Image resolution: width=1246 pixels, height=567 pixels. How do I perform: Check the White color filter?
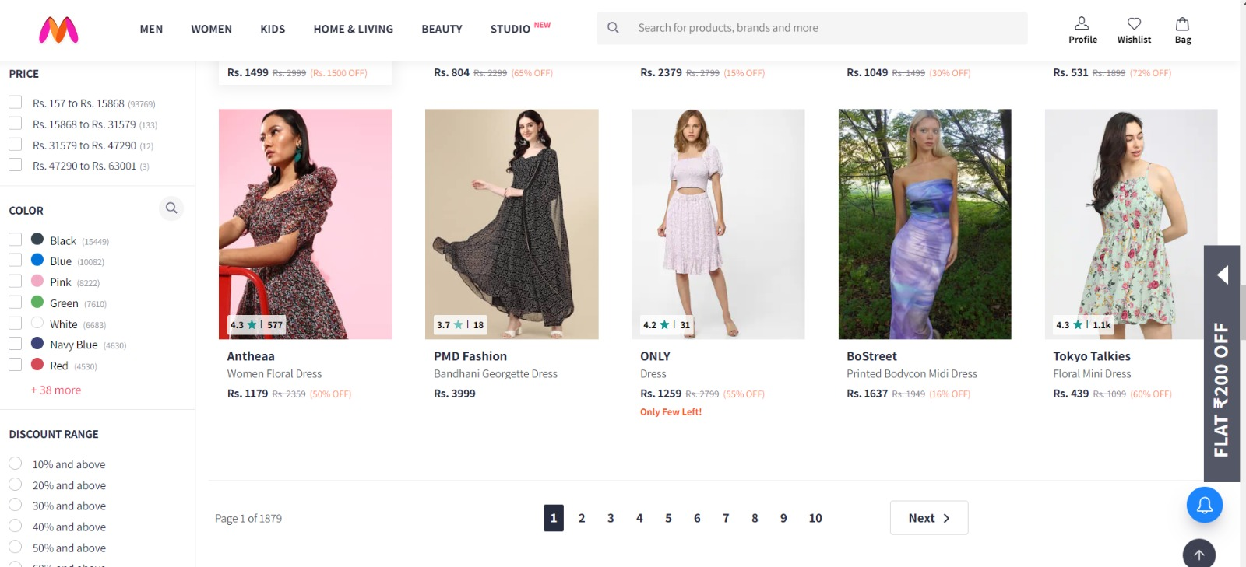pos(15,323)
